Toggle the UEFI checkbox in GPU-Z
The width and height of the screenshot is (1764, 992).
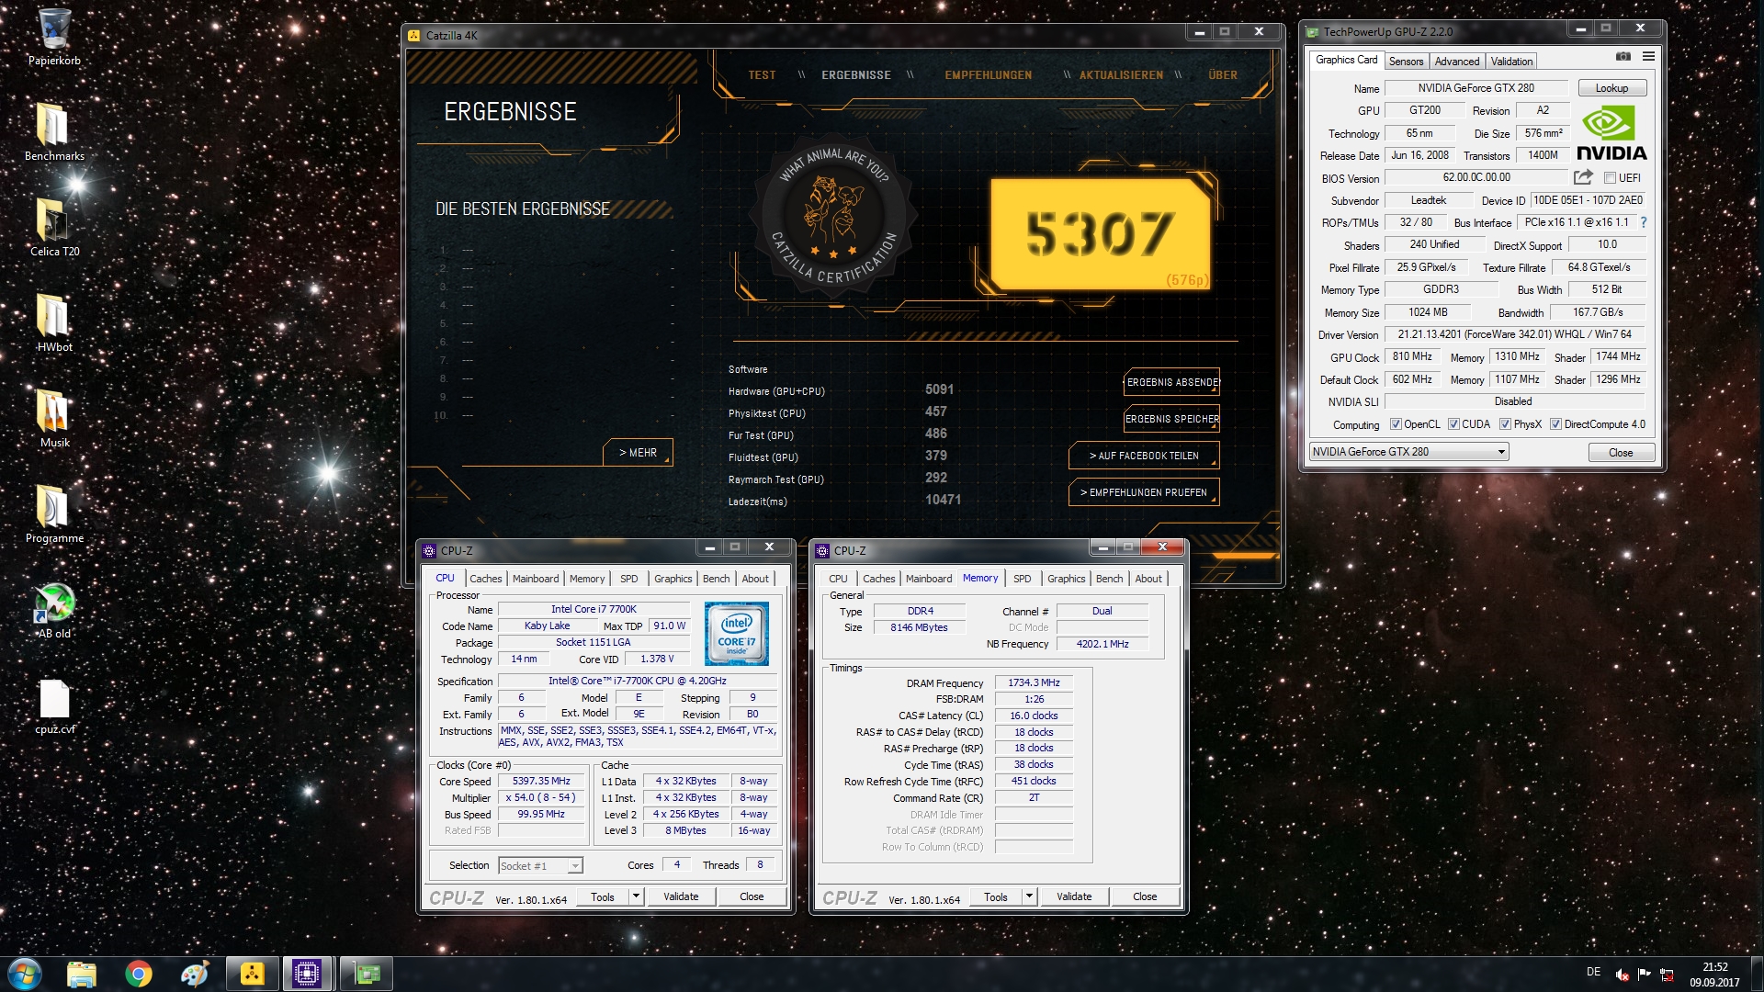tap(1610, 178)
